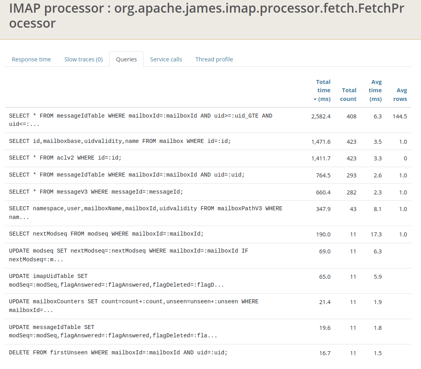Open the Response time tab

[31, 59]
